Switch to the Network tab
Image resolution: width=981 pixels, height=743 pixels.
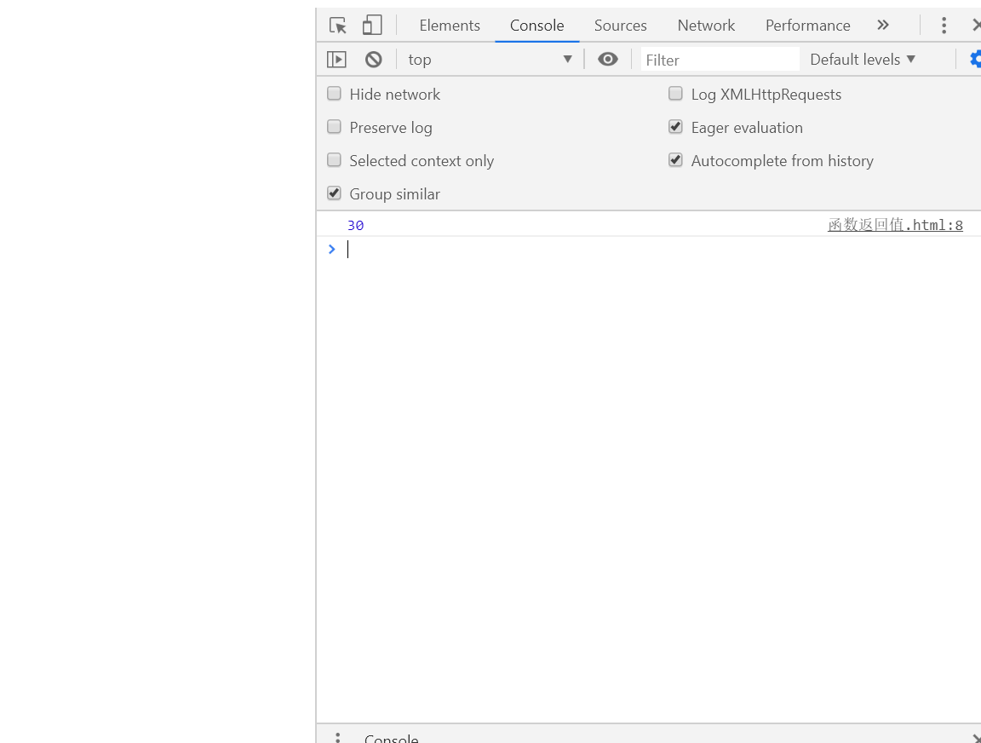[x=706, y=26]
